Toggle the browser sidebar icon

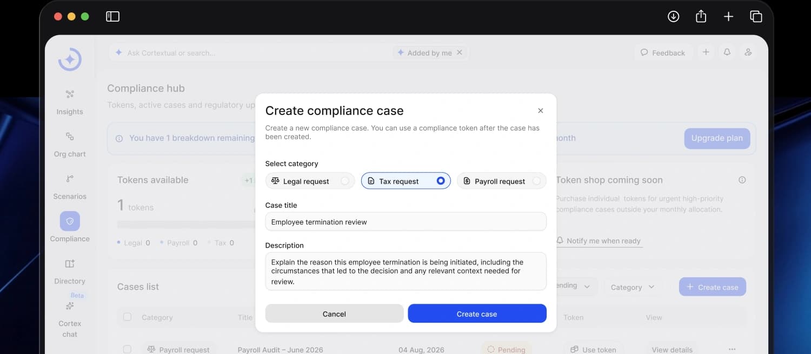coord(112,17)
